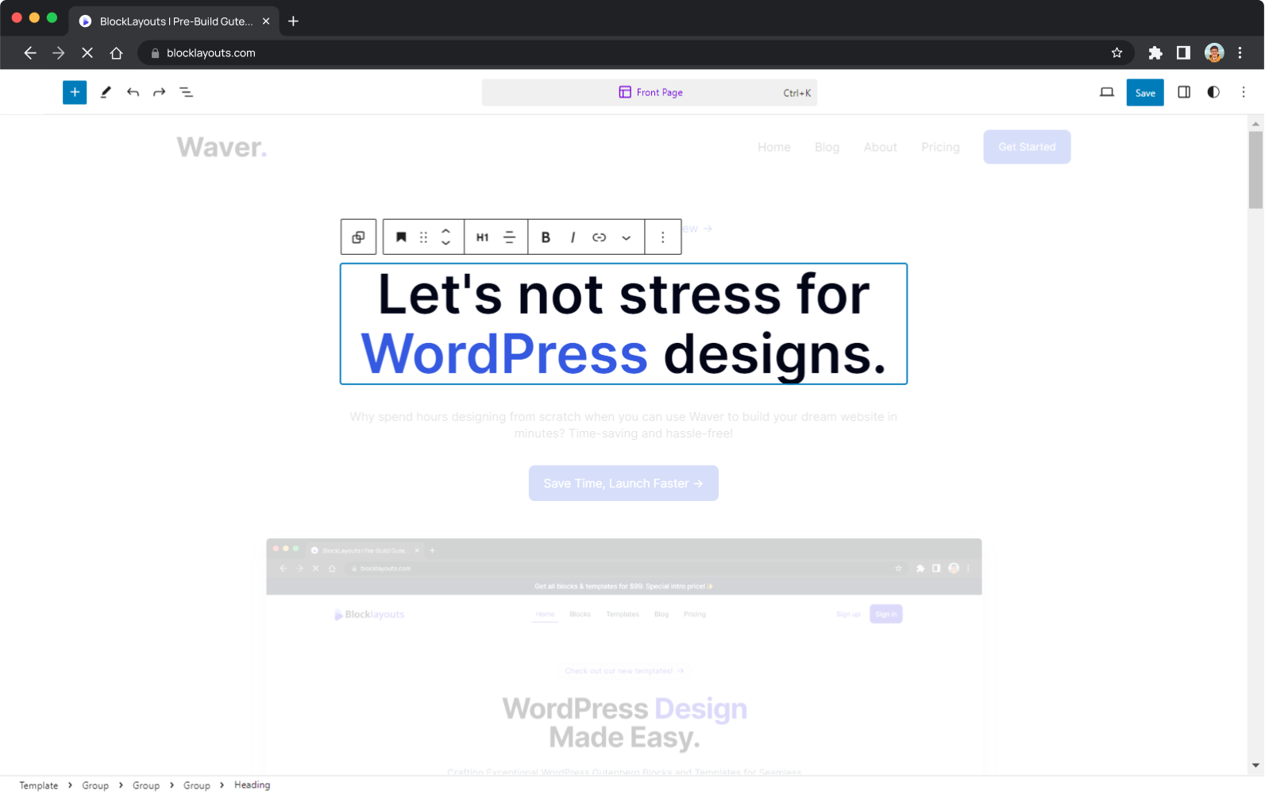
Task: Click the Heading block type bookmark icon
Action: coord(401,237)
